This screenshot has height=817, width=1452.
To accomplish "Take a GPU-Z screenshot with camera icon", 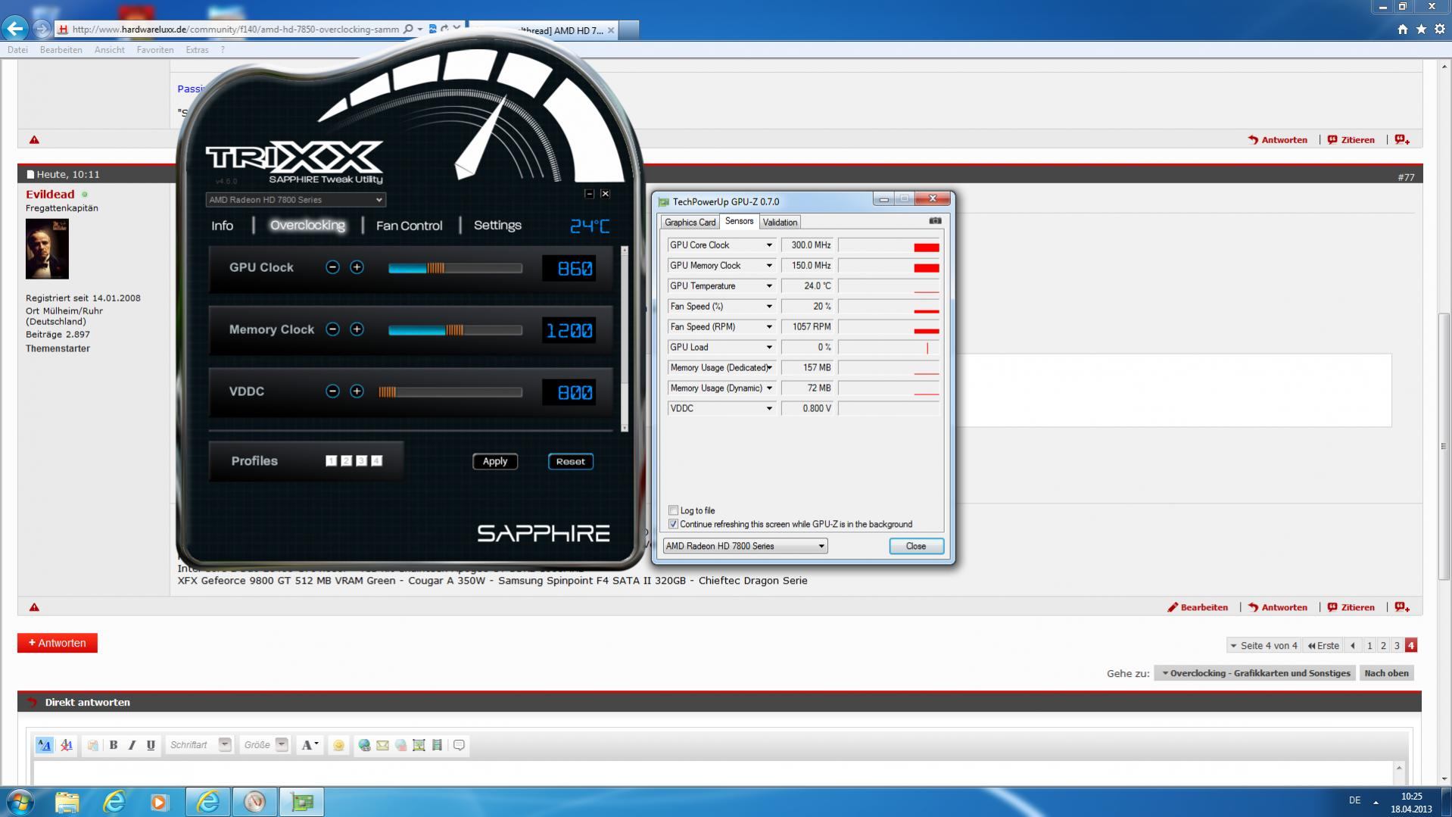I will tap(936, 221).
